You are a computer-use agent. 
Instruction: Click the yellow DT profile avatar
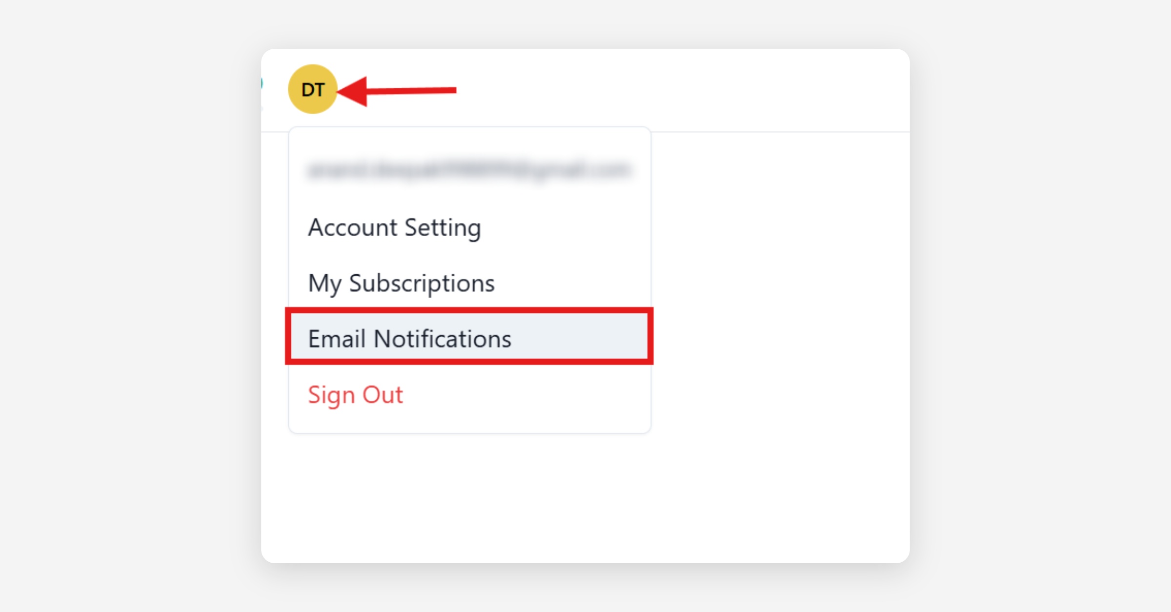click(x=313, y=89)
